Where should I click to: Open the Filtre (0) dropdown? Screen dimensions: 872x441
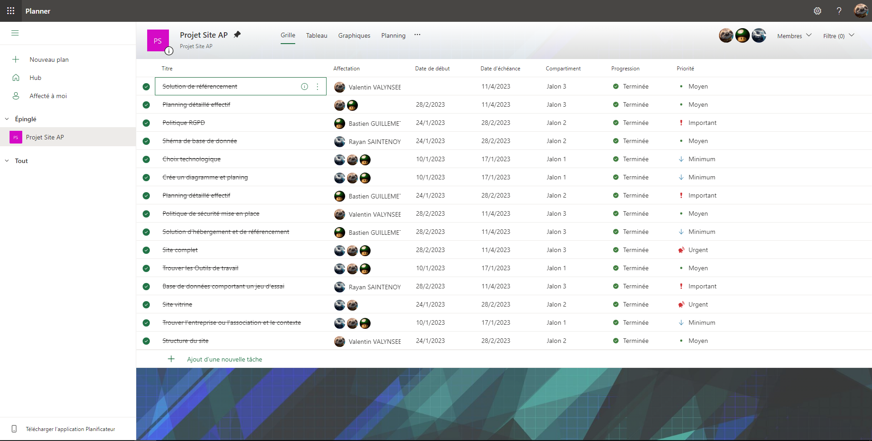tap(838, 36)
